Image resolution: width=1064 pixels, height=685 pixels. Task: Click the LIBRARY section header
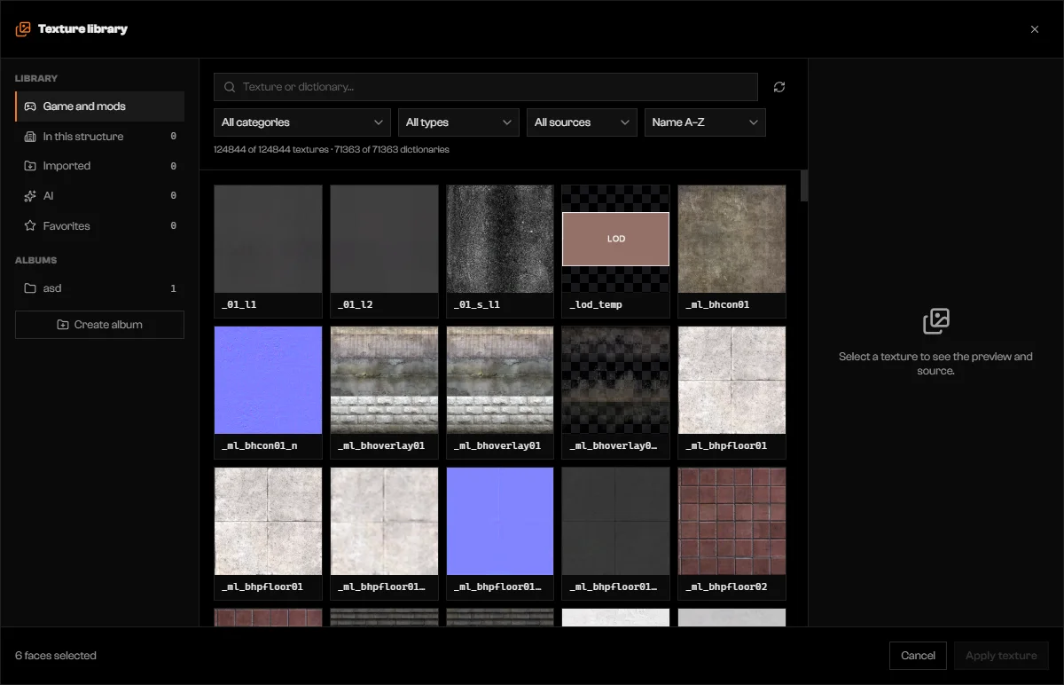[x=36, y=79]
